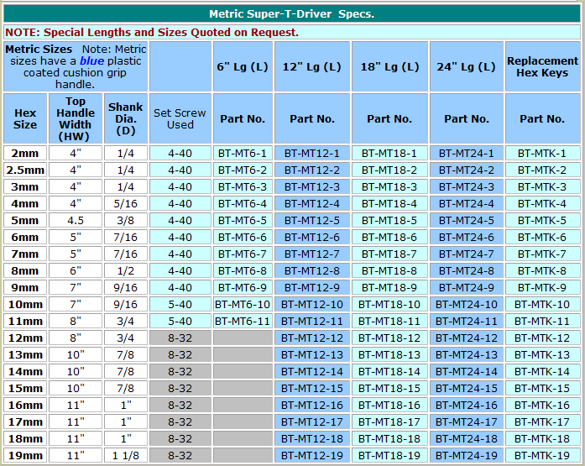Select the red Special Lengths note text
The width and height of the screenshot is (585, 466).
click(x=152, y=33)
